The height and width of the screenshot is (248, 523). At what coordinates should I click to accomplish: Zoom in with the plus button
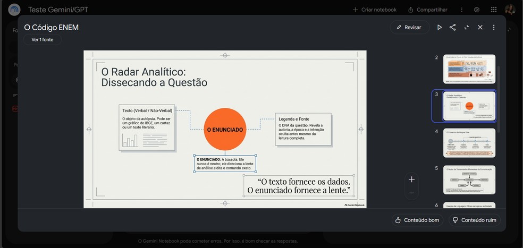click(411, 179)
